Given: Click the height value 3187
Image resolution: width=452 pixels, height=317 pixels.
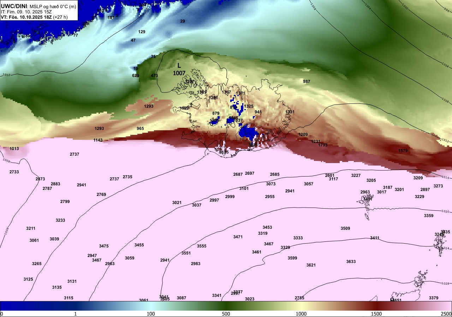Looking at the screenshot, I should tap(388, 187).
